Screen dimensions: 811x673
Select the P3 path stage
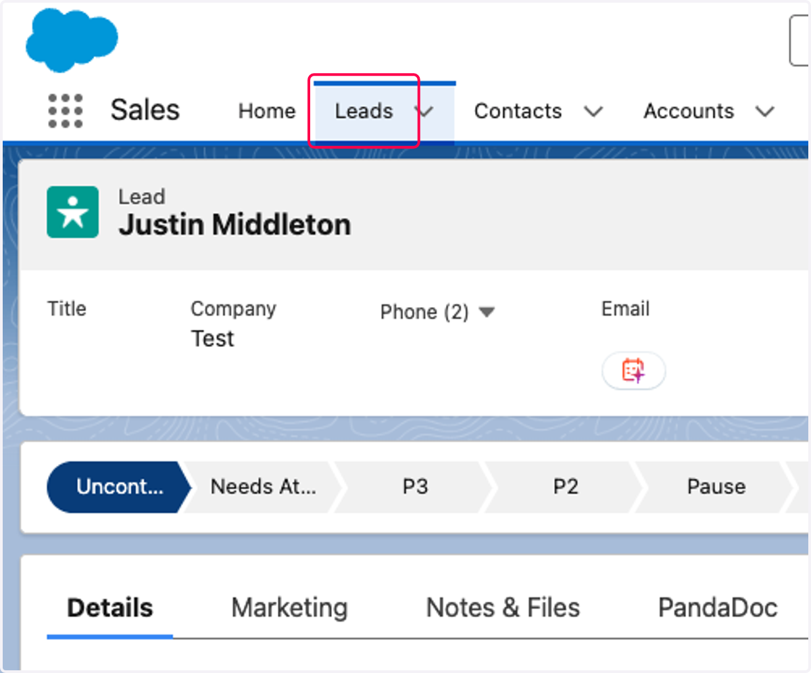[415, 486]
